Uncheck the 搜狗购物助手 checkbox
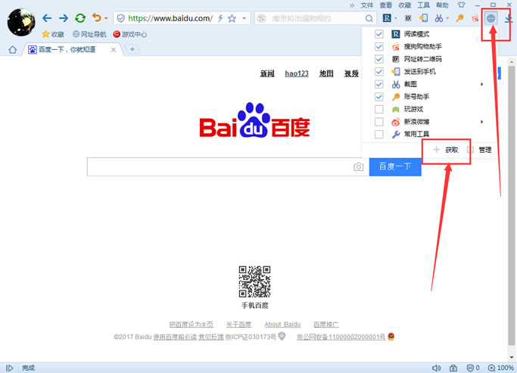517x373 pixels. tap(378, 47)
